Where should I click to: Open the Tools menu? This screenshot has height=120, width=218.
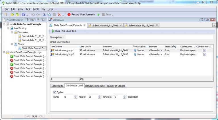pos(35,9)
